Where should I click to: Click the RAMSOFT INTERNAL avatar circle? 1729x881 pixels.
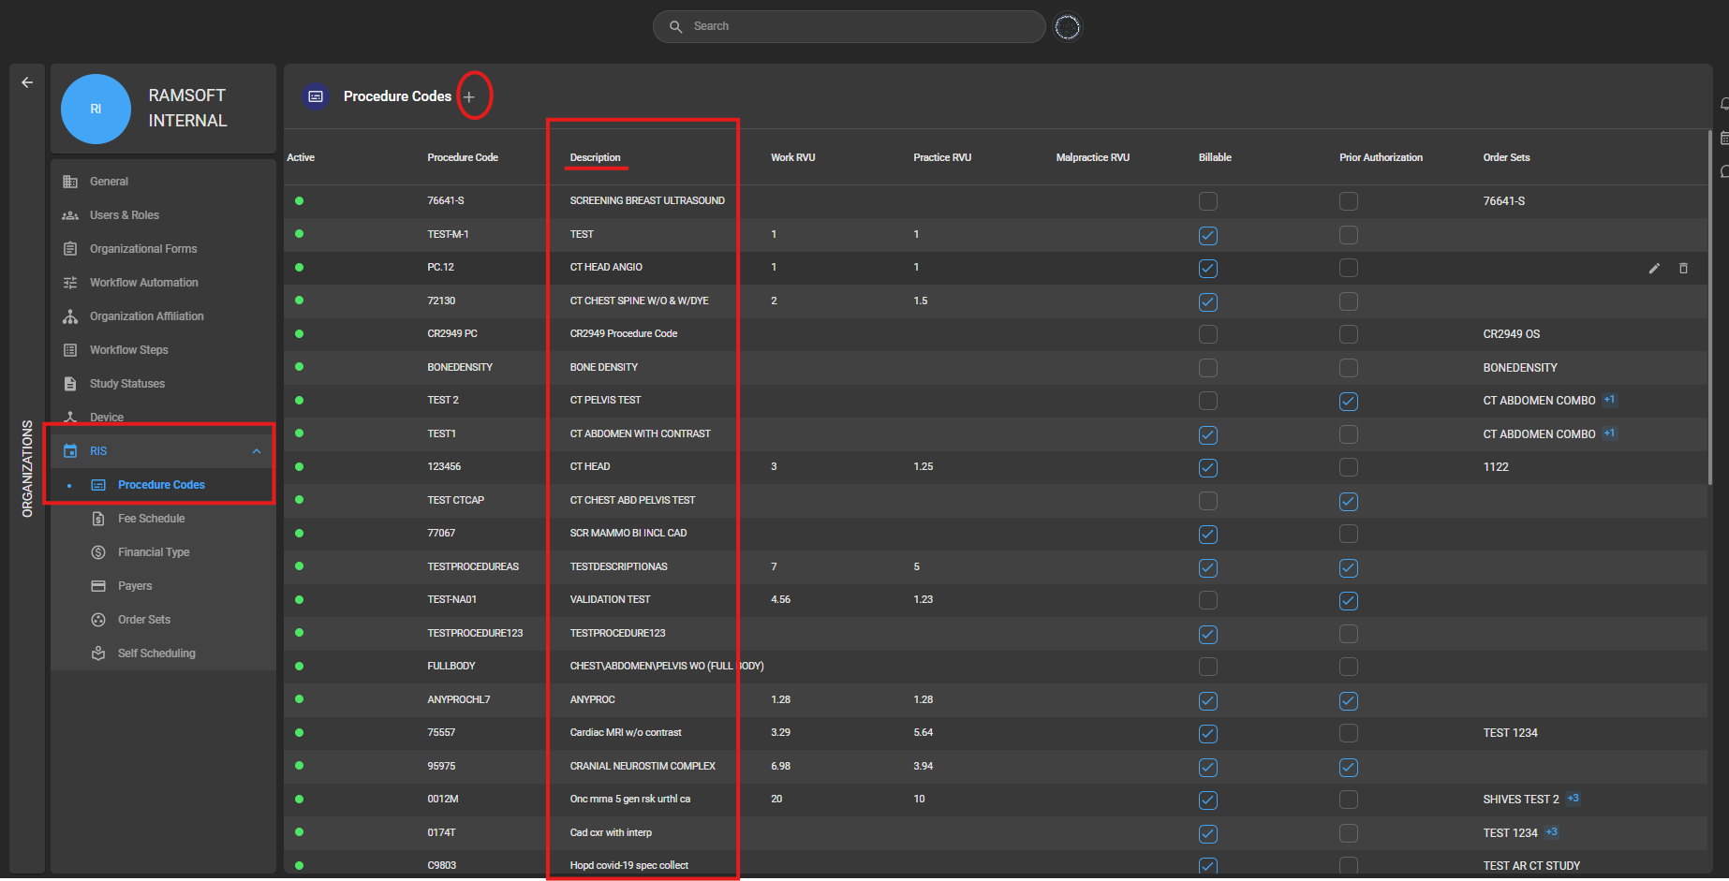[x=96, y=109]
